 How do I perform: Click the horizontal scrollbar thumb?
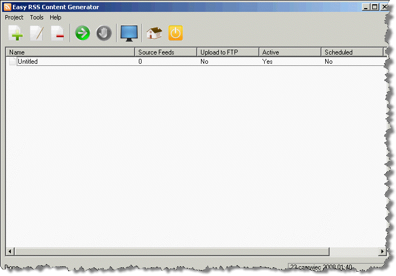click(172, 251)
